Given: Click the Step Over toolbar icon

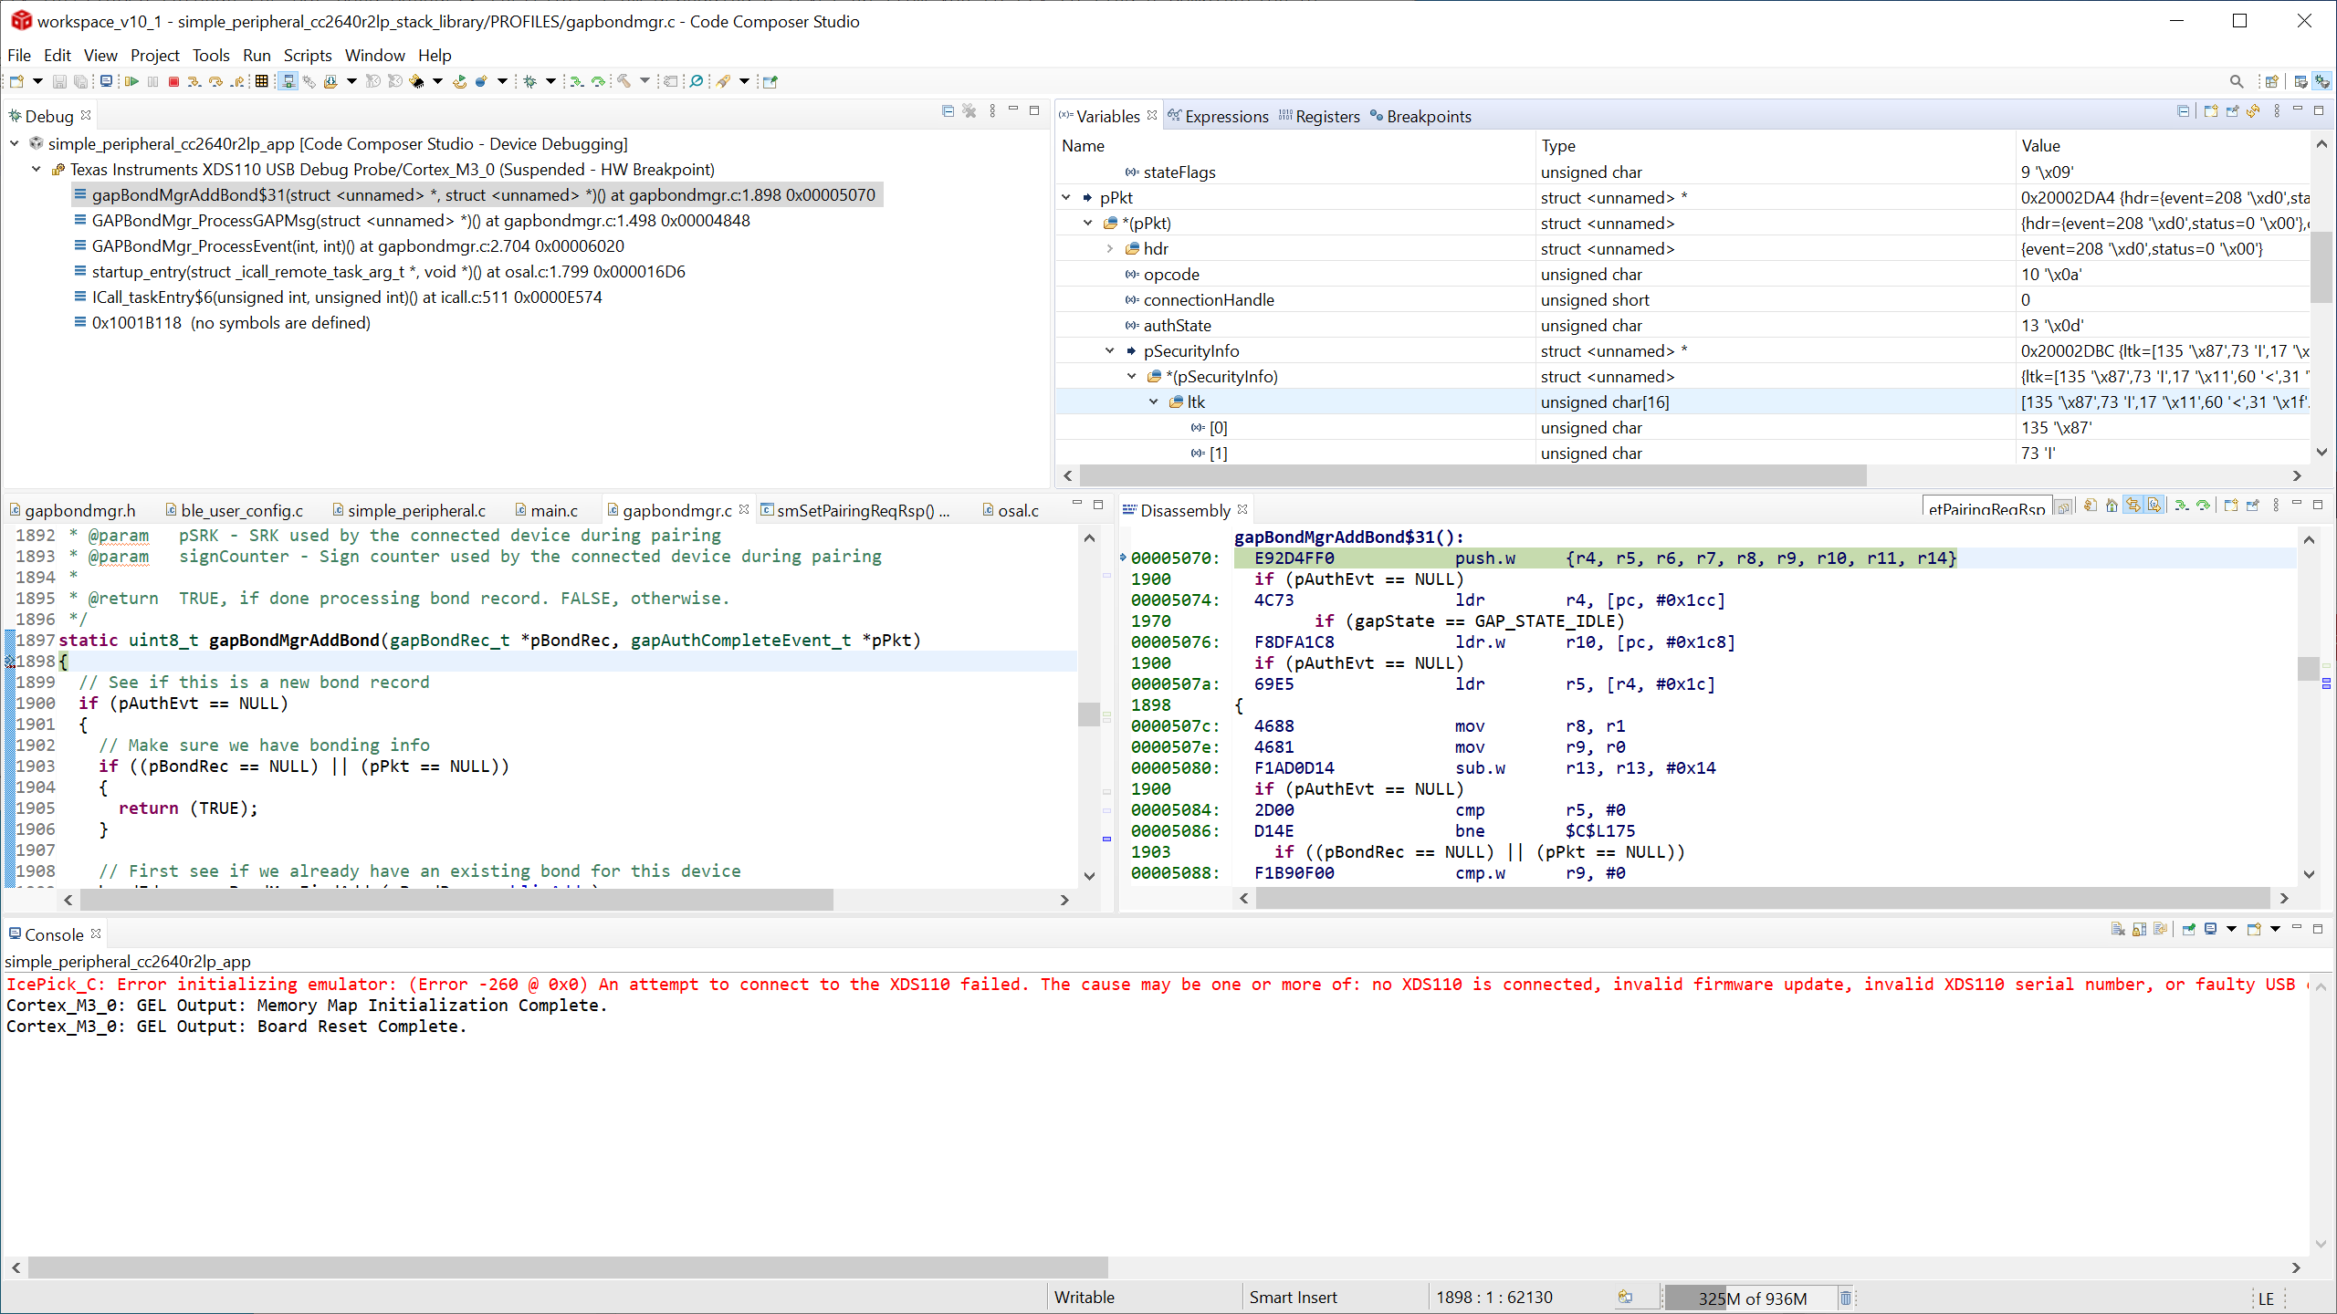Looking at the screenshot, I should point(215,81).
